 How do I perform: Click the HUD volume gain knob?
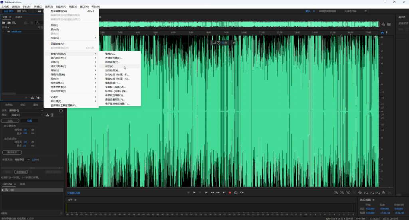pyautogui.click(x=218, y=43)
